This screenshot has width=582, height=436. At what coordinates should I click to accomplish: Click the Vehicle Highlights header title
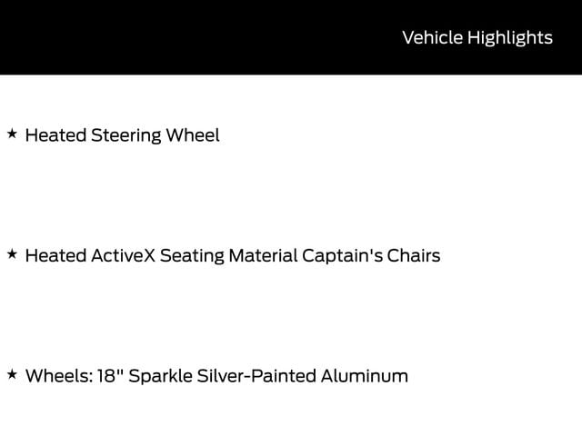click(x=477, y=37)
